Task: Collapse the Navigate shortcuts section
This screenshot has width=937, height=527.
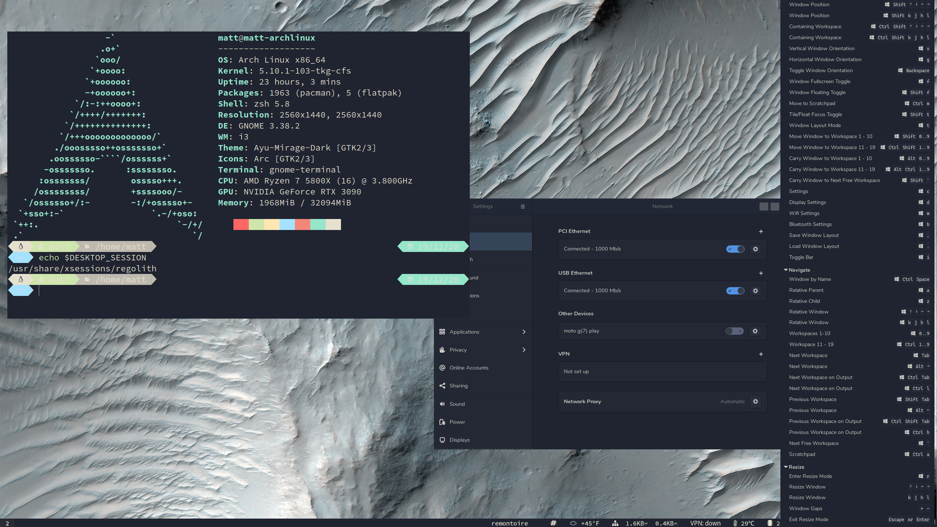Action: pos(786,270)
